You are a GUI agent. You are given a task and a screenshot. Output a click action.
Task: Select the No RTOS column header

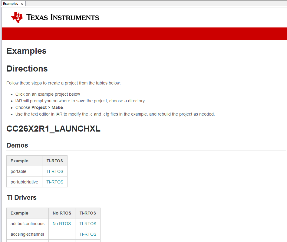(x=62, y=213)
